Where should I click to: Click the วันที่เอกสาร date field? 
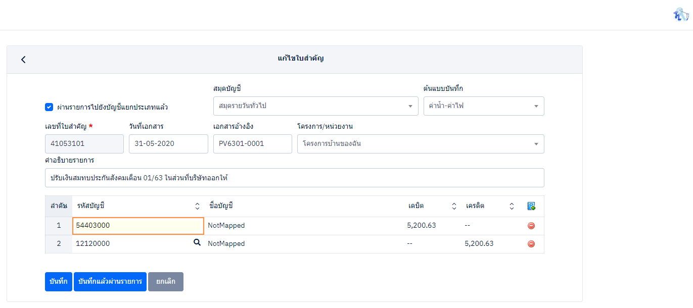coord(168,144)
